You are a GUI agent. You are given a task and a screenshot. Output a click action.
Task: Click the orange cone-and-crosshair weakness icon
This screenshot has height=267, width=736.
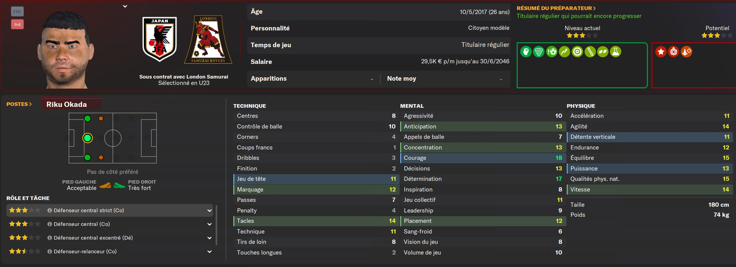(x=686, y=52)
